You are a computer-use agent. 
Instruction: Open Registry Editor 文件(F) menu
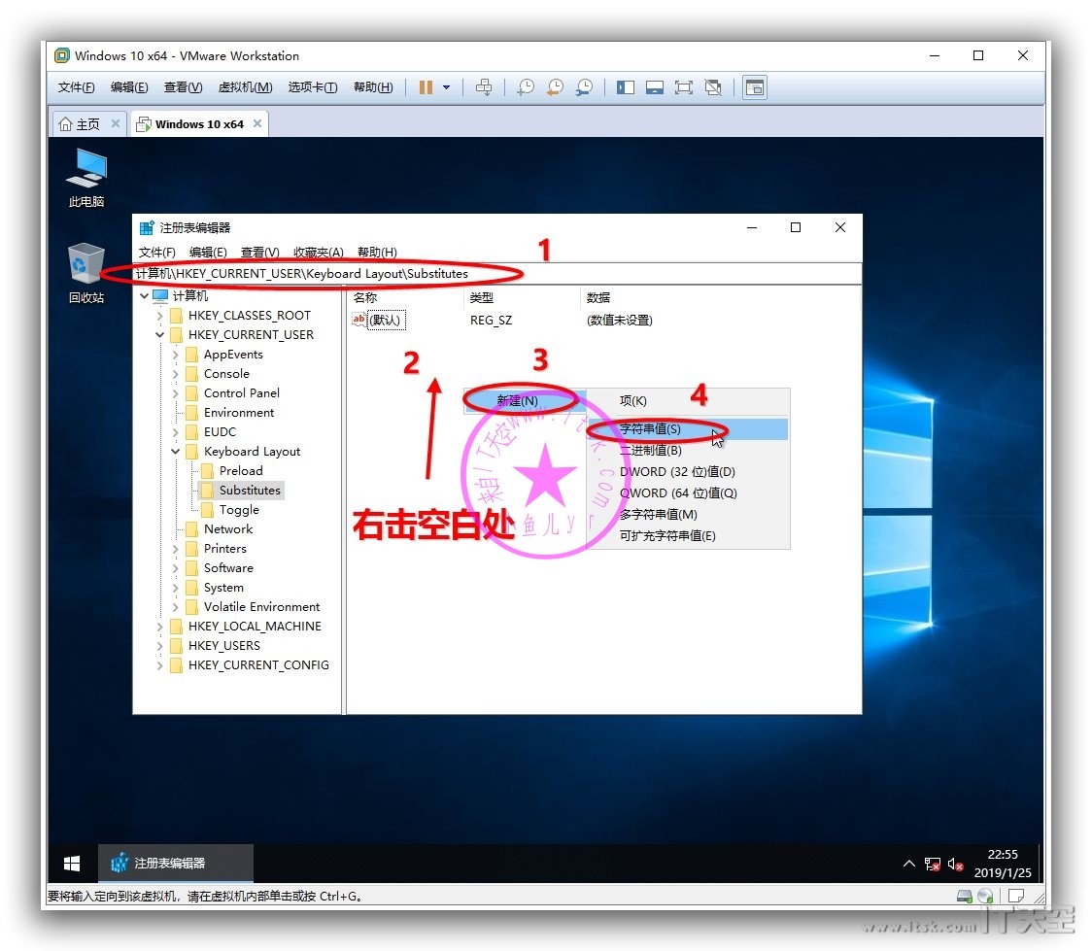click(x=156, y=252)
